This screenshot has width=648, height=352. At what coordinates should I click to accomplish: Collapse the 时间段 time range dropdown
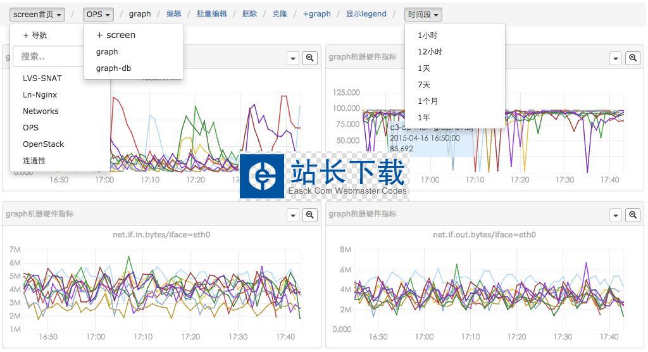tap(423, 14)
